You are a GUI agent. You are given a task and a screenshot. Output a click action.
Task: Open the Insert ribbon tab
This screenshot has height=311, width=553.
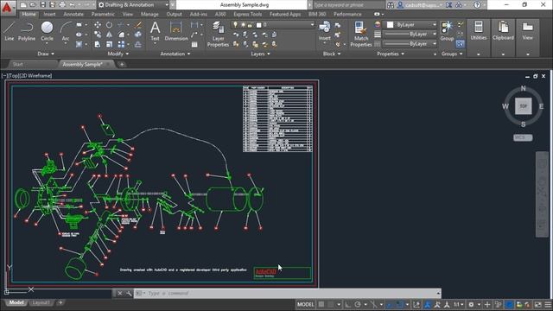point(49,14)
